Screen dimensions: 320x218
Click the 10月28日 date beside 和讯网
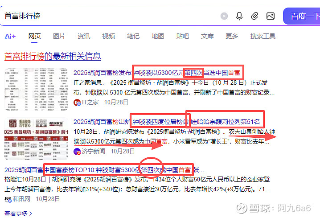(48, 199)
